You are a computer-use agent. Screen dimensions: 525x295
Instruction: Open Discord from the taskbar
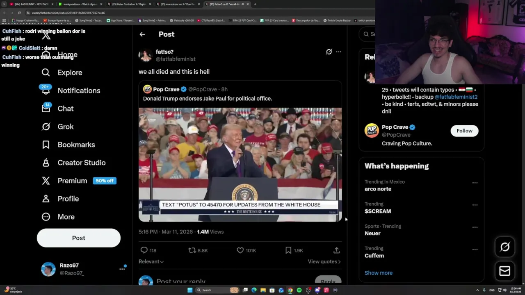coord(317,290)
